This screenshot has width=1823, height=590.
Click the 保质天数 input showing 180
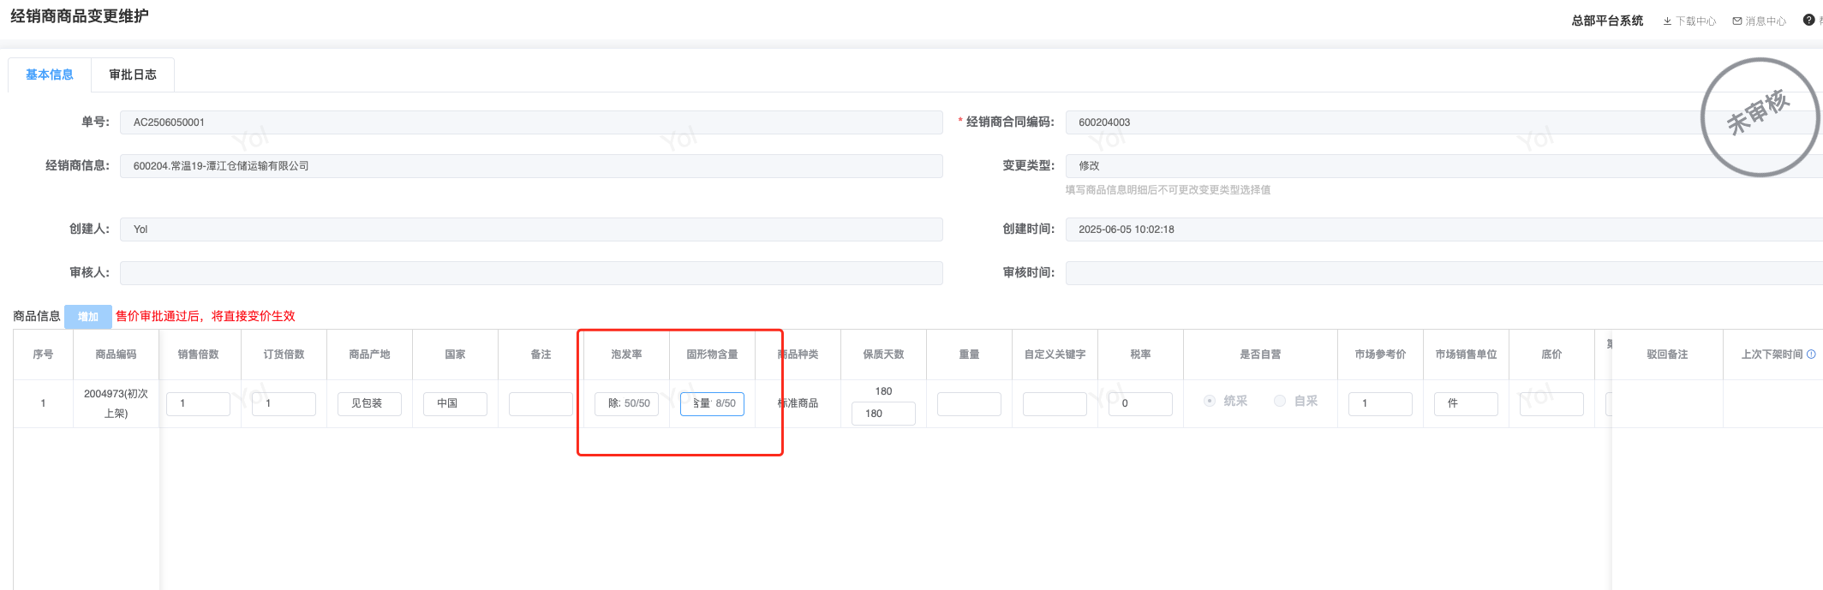[883, 414]
